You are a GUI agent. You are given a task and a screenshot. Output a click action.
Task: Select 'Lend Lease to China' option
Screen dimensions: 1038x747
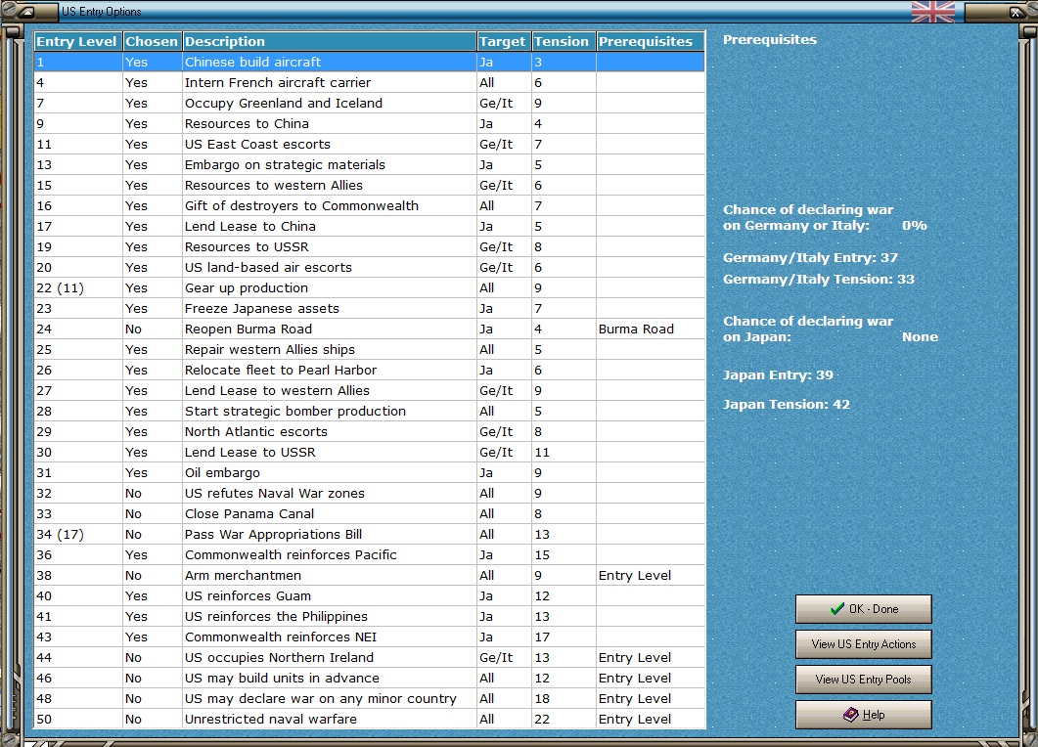[370, 226]
